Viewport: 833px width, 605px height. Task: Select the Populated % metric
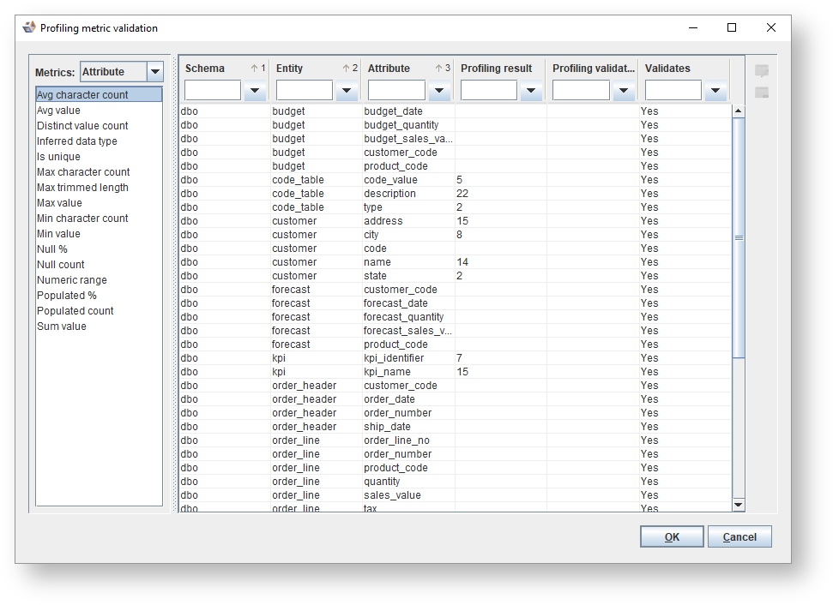[99, 295]
